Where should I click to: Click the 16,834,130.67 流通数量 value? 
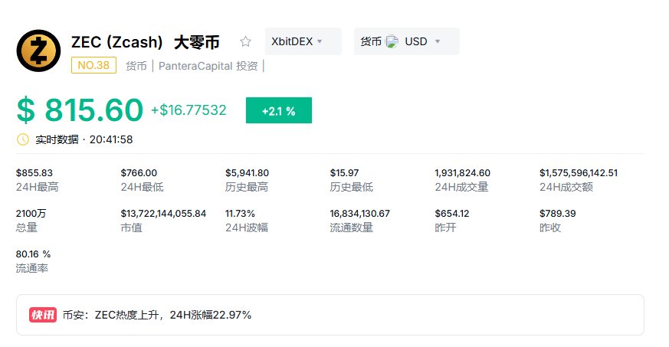pos(359,213)
